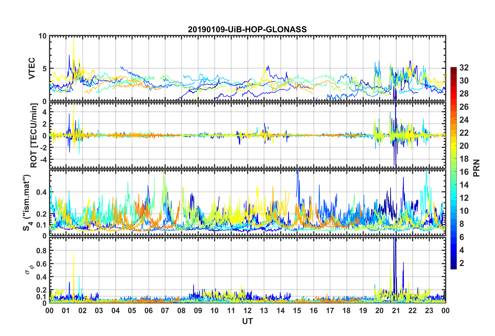Image resolution: width=495 pixels, height=336 pixels.
Task: Click colorbar tick label 16
Action: point(464,172)
